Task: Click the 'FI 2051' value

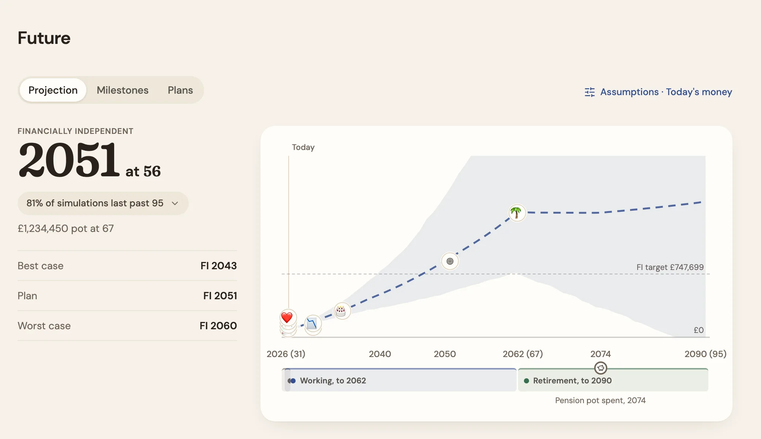Action: click(220, 296)
